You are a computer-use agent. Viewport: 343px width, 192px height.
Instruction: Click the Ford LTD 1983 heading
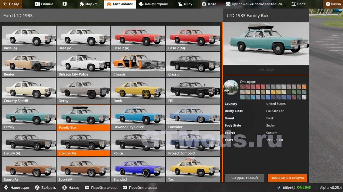(x=18, y=15)
